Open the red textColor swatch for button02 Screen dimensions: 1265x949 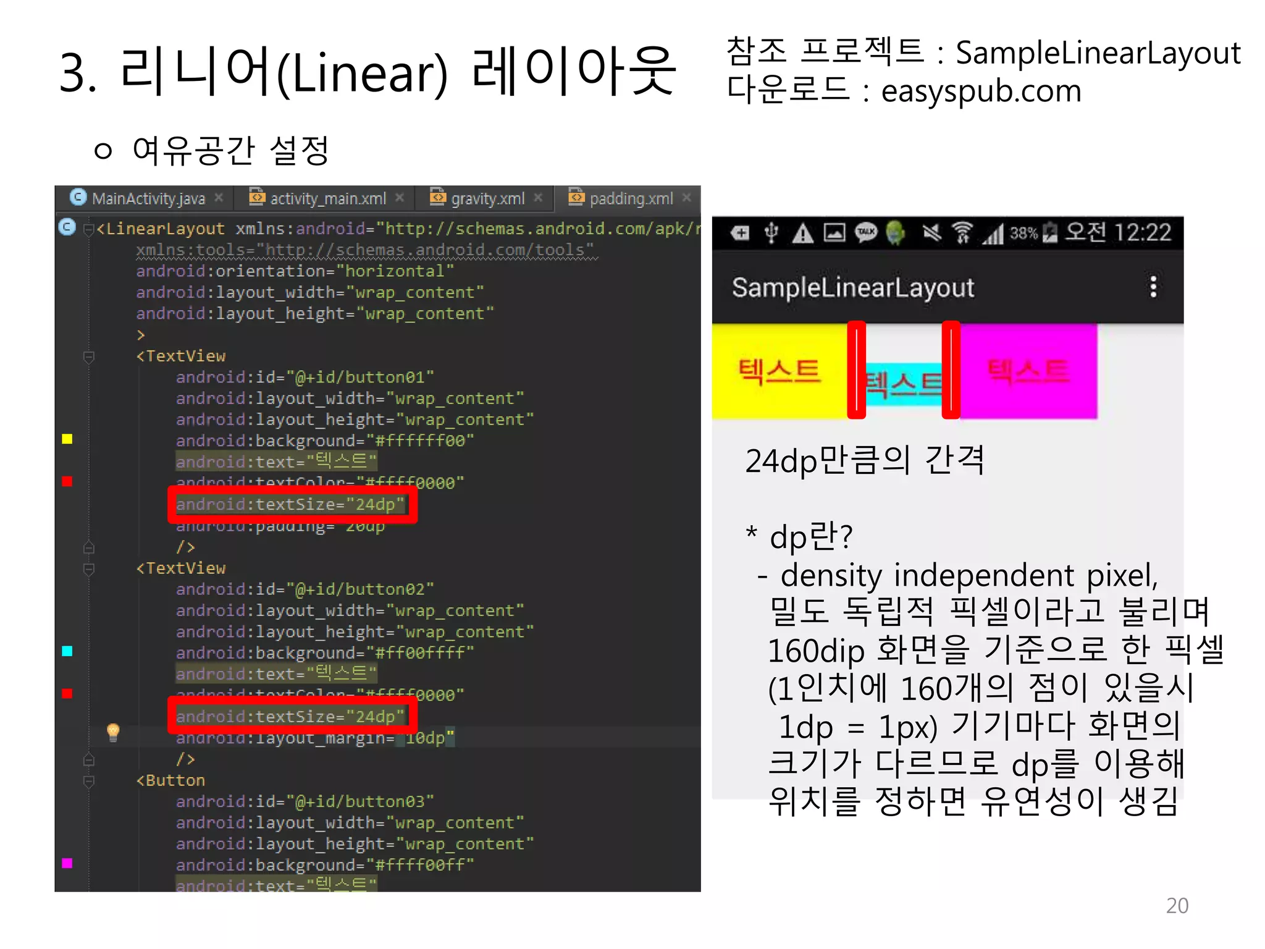pos(67,693)
